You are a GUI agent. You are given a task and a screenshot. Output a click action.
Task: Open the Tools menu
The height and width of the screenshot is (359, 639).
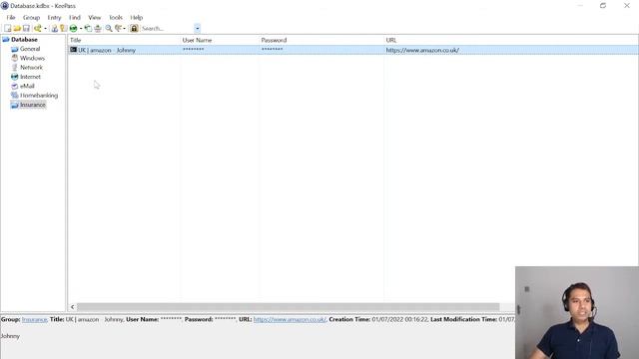pyautogui.click(x=116, y=18)
